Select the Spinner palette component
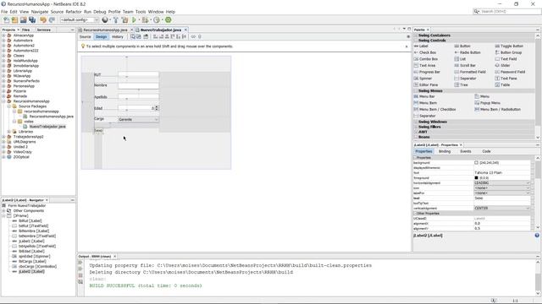 click(423, 79)
